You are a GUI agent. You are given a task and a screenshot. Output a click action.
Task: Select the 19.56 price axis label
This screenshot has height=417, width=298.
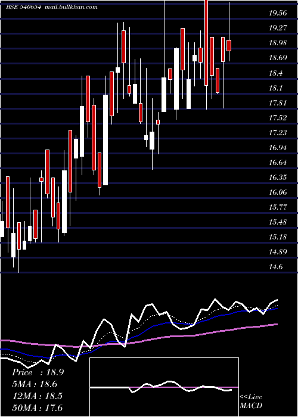[278, 13]
